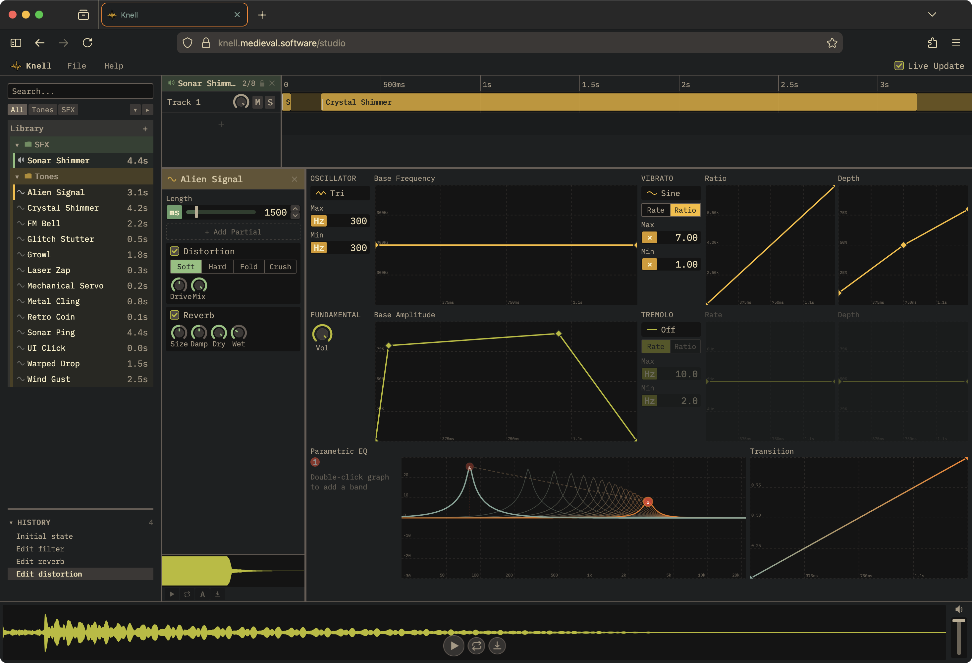Toggle loop in the bottom transport bar
This screenshot has width=972, height=663.
click(476, 646)
